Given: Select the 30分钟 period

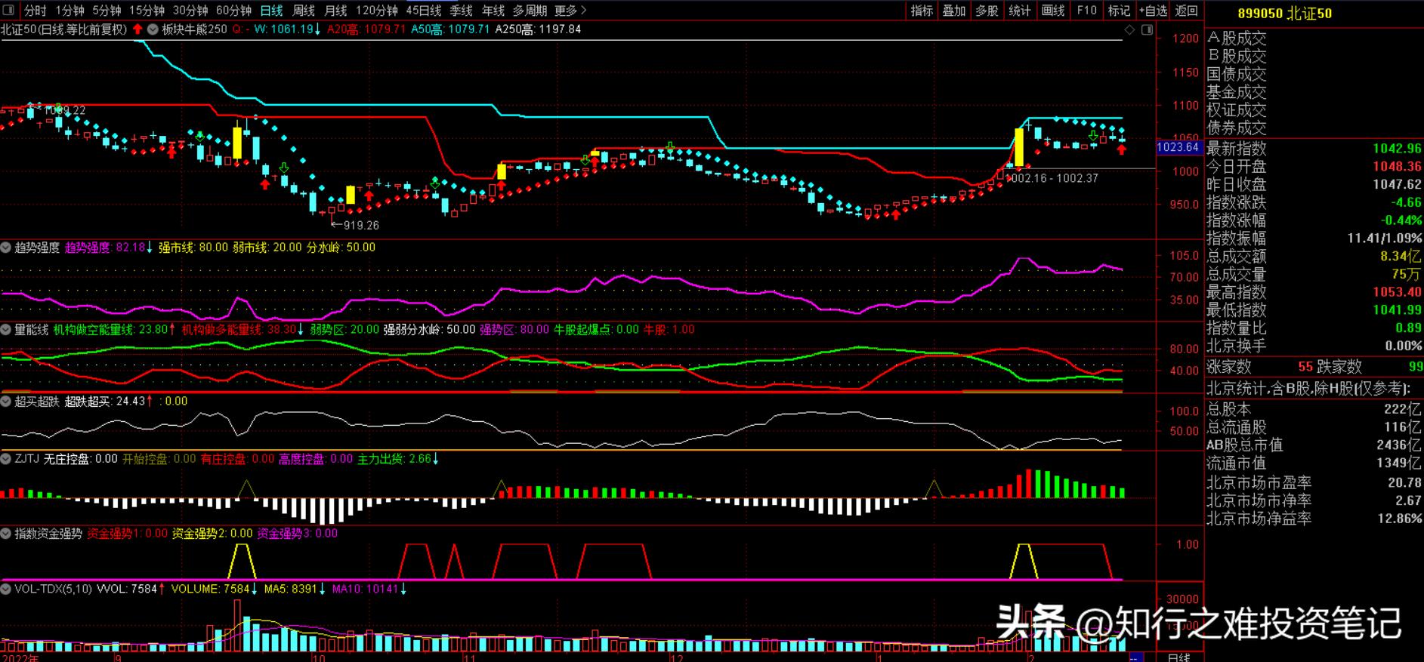Looking at the screenshot, I should point(190,11).
